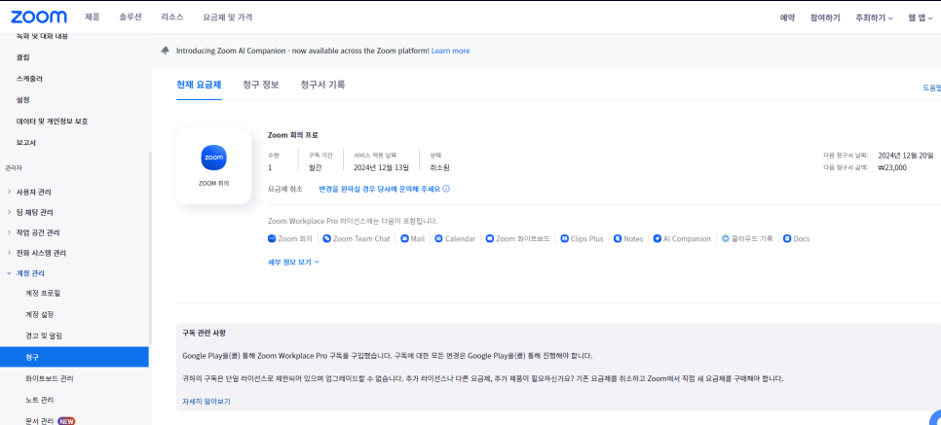Open the 솔루션 menu in the top navigation
Viewport: 941px width, 425px height.
(x=131, y=18)
